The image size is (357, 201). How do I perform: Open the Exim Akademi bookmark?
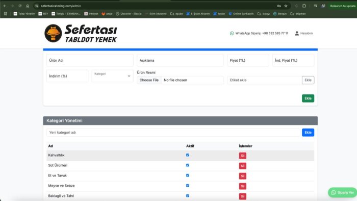coord(156,14)
